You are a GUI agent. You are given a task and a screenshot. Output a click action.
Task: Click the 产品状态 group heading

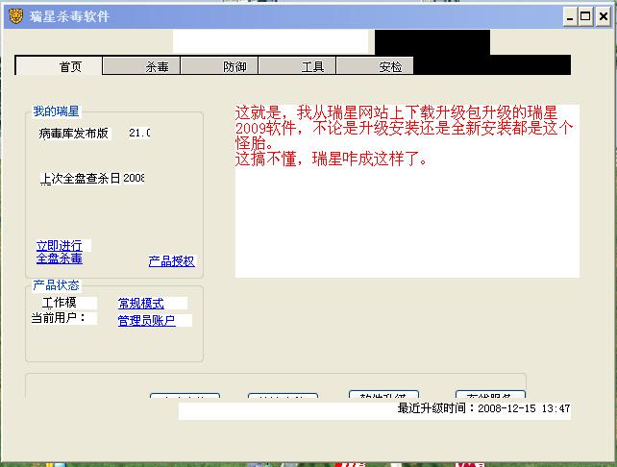tap(56, 284)
